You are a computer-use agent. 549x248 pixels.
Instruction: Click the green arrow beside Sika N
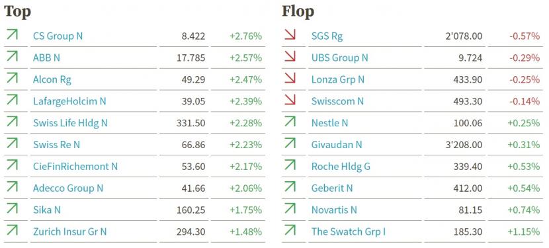coord(12,208)
